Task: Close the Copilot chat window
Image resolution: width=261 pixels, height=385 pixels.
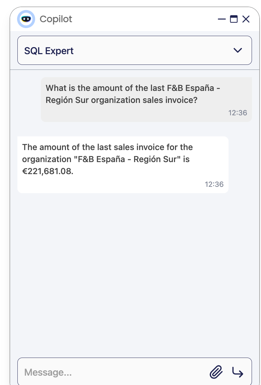Action: [x=246, y=19]
